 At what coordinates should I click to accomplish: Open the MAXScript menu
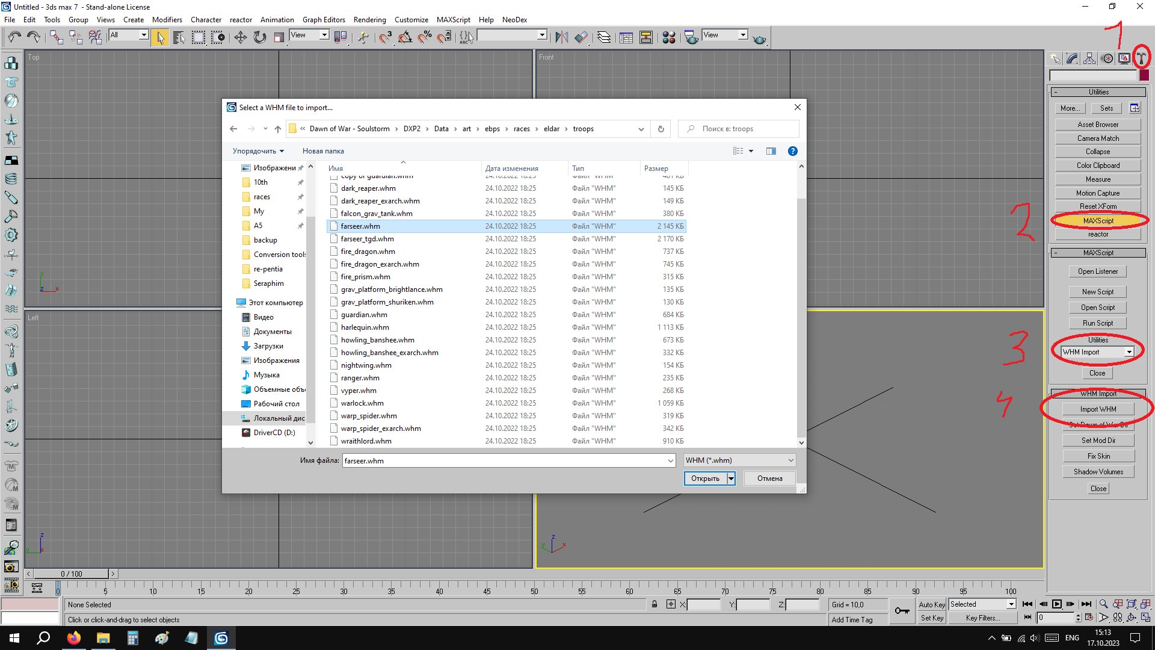point(453,19)
